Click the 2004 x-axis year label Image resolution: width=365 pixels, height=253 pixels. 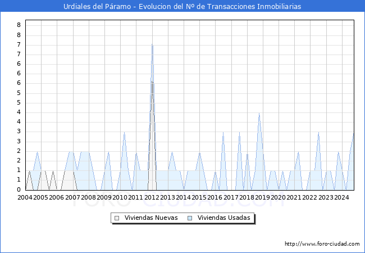click(x=25, y=197)
